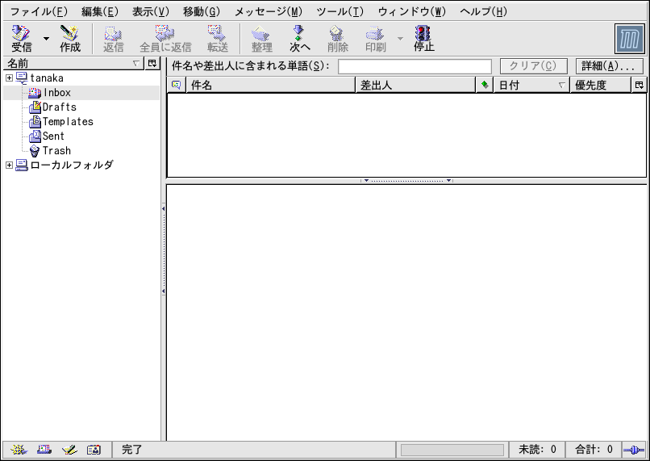This screenshot has width=650, height=461.
Task: Collapse folder pane using the vertical splitter grippy
Action: pyautogui.click(x=163, y=250)
